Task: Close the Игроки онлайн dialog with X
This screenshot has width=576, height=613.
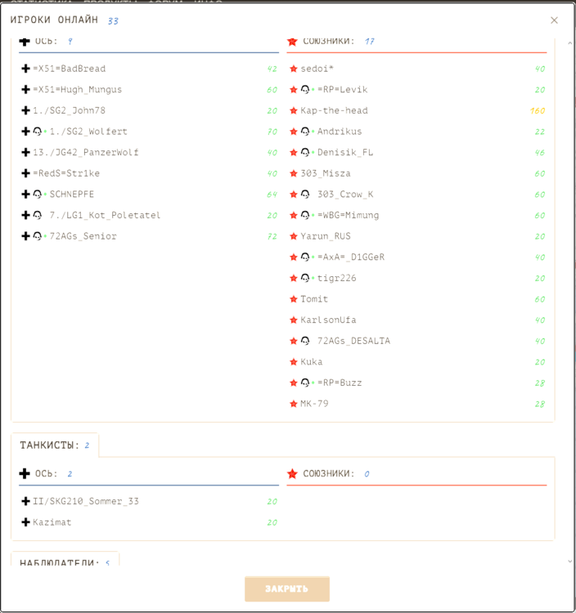Action: point(554,20)
